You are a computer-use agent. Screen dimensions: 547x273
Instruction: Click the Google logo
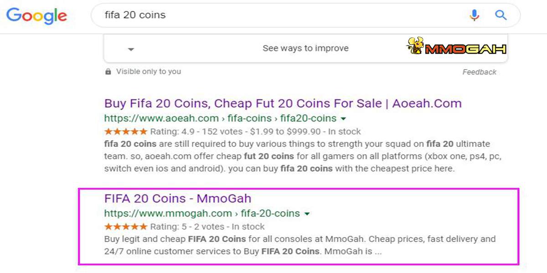pos(36,16)
